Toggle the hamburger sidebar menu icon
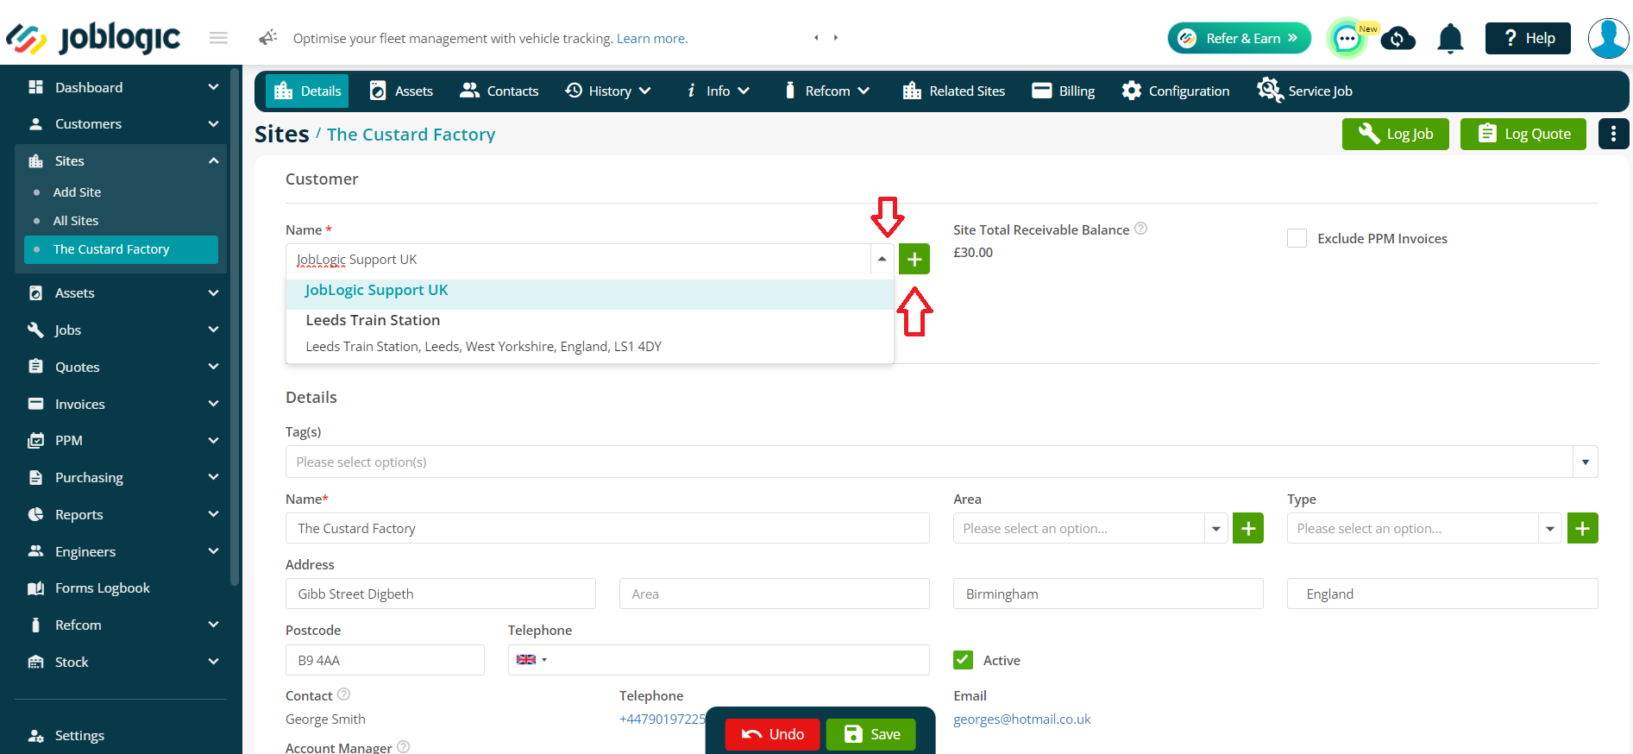This screenshot has width=1633, height=754. point(218,38)
